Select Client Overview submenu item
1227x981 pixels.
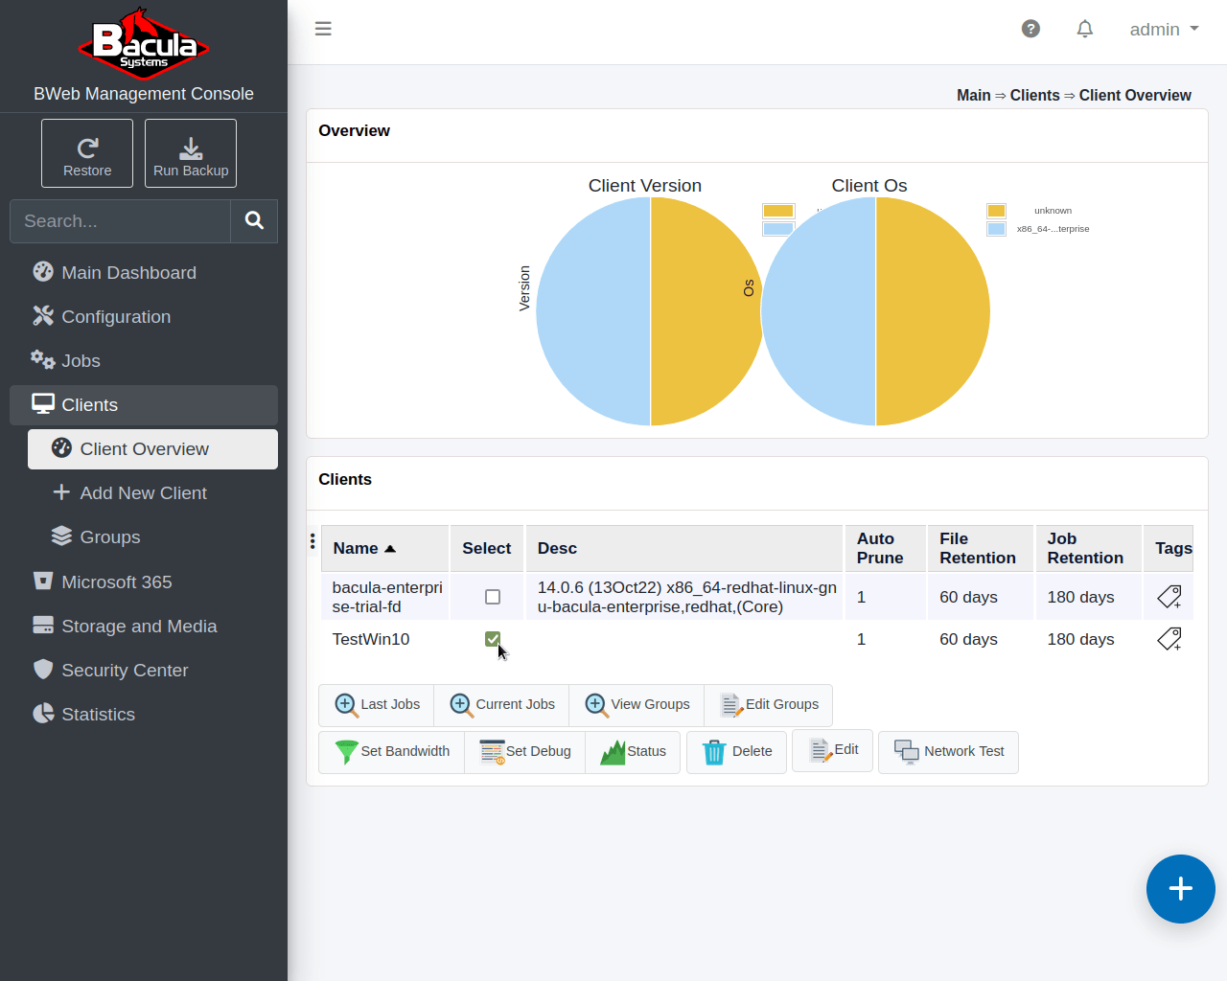click(x=152, y=449)
